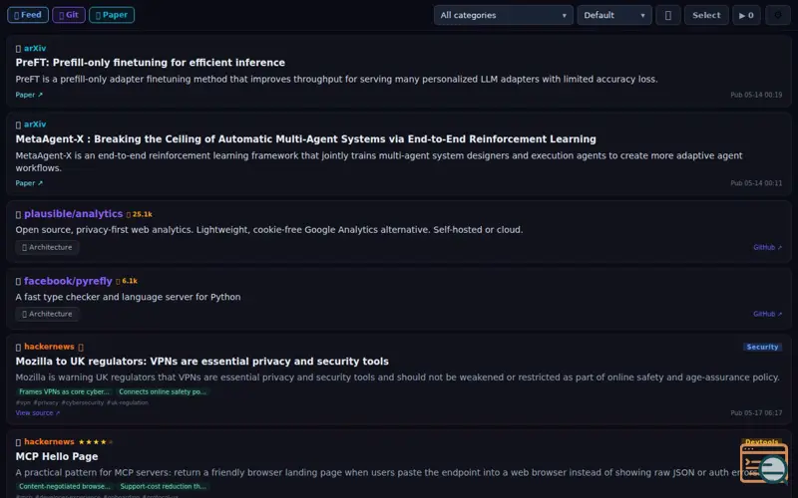Viewport: 798px width, 498px height.
Task: Click 'Connects online safety po...' chip
Action: click(163, 391)
